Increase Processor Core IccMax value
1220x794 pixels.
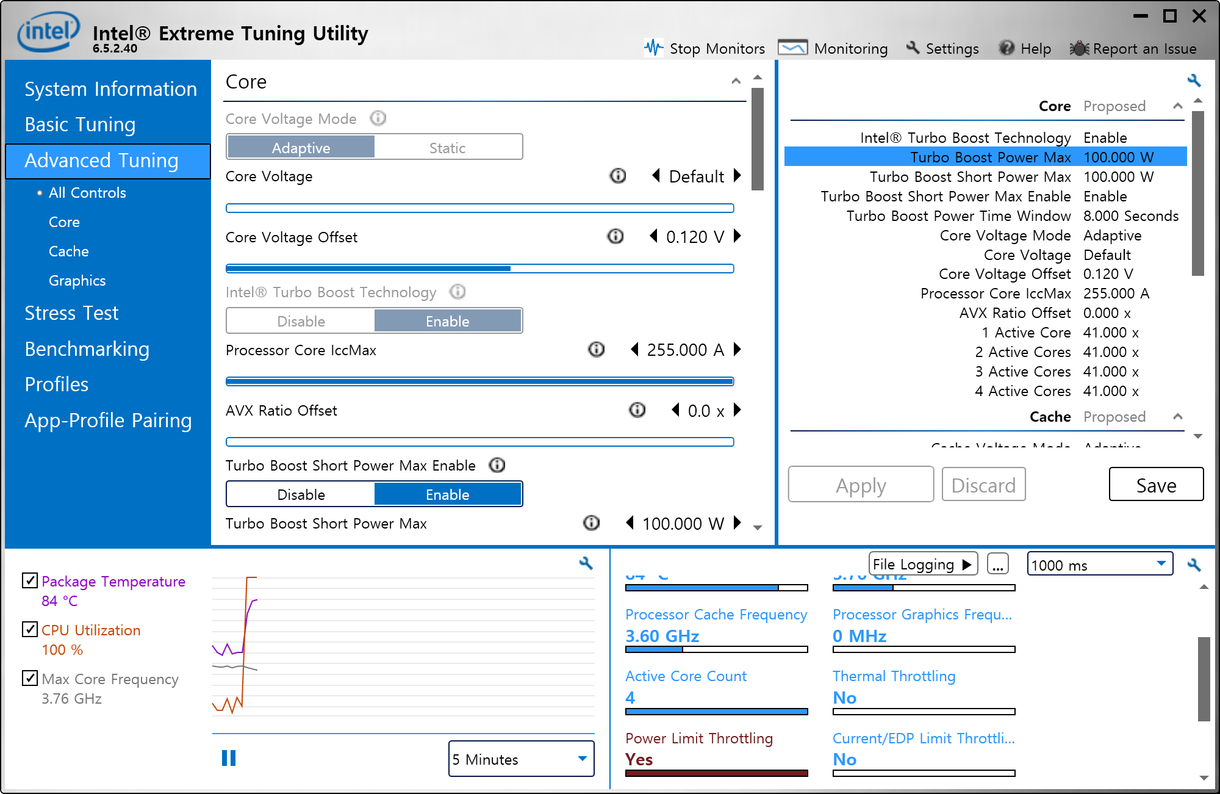(x=737, y=349)
